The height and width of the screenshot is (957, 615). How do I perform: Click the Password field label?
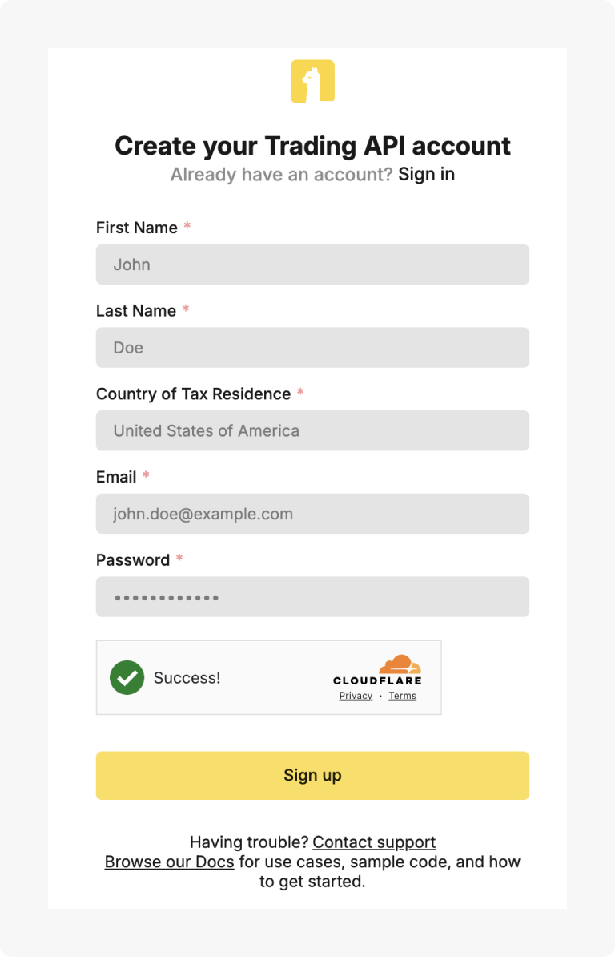133,560
